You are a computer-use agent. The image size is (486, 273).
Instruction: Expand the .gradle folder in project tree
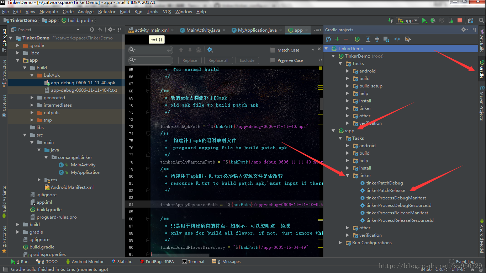[x=17, y=45]
